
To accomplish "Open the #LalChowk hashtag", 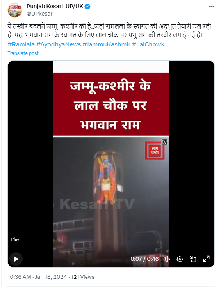I will pyautogui.click(x=148, y=44).
